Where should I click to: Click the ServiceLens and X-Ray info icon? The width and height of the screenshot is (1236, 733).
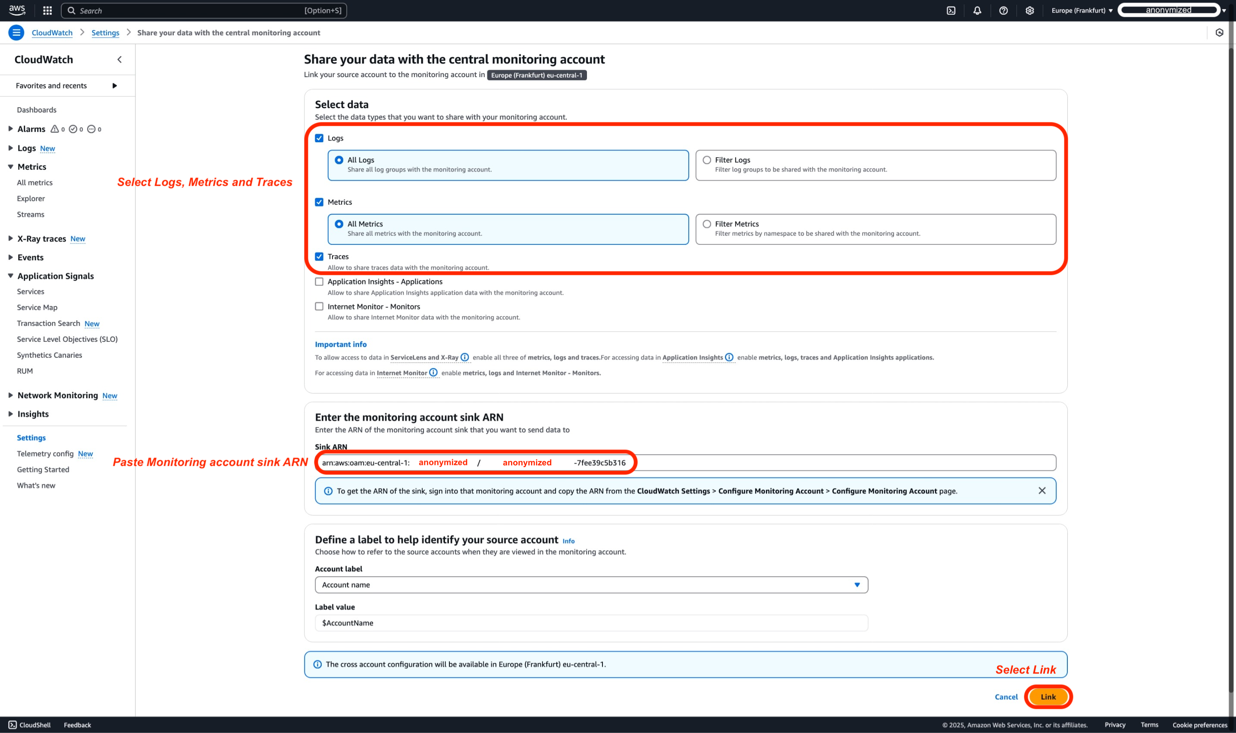coord(464,357)
